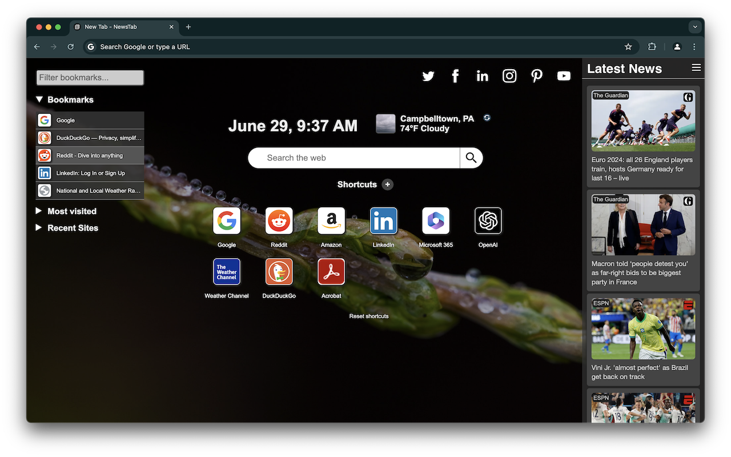This screenshot has height=457, width=731.
Task: Launch the OpenAI shortcut
Action: click(488, 221)
